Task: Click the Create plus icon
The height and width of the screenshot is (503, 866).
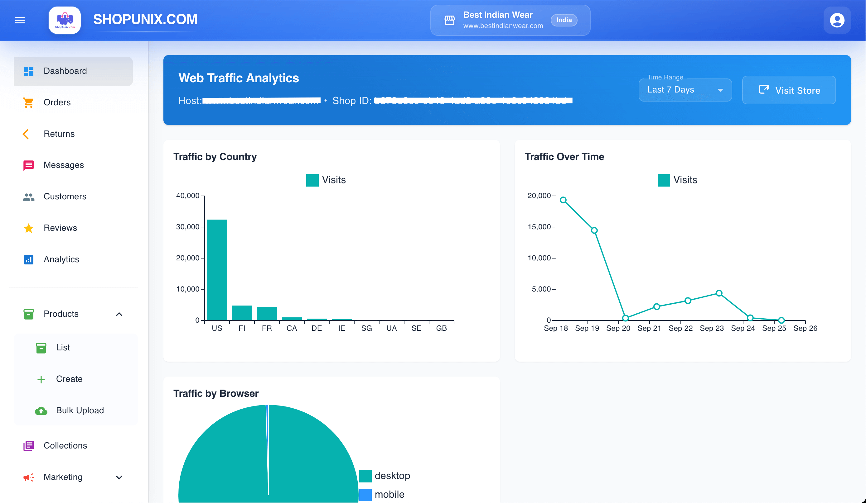Action: coord(41,379)
